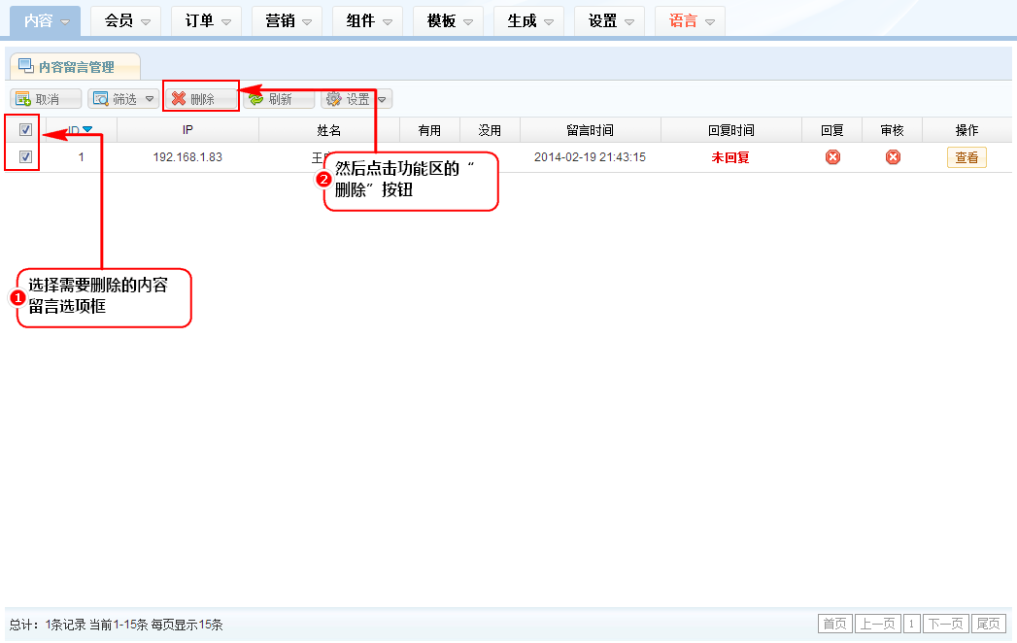Expand the 筛选 dropdown arrow
Screen dimensions: 1017x643
pyautogui.click(x=150, y=99)
